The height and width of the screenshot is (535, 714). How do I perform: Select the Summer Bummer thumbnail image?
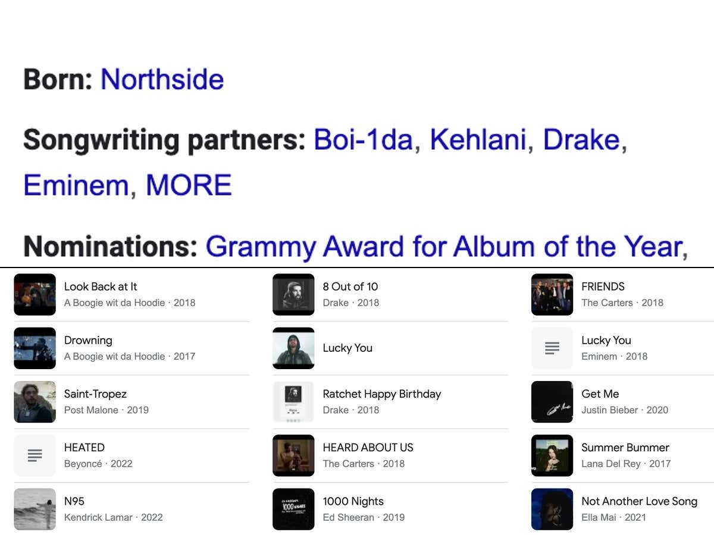tap(552, 455)
